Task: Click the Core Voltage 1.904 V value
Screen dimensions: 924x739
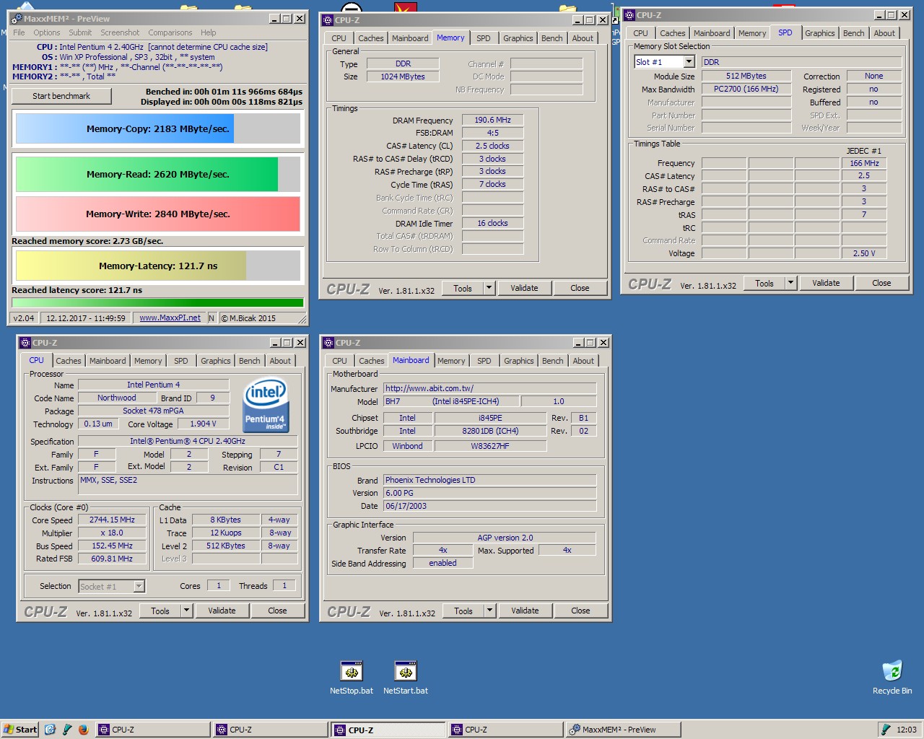Action: pyautogui.click(x=203, y=424)
